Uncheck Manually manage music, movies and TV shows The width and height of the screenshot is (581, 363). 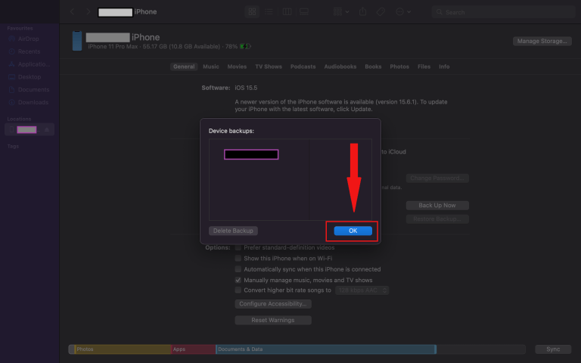coord(238,280)
